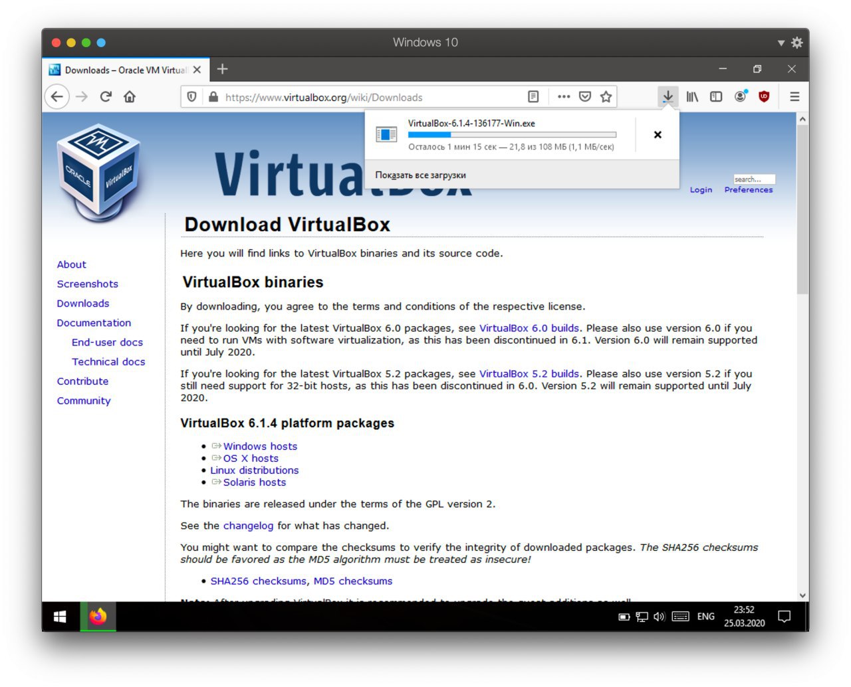Image resolution: width=851 pixels, height=687 pixels.
Task: Cancel the VirtualBox-6.1.4 download
Action: [x=658, y=135]
